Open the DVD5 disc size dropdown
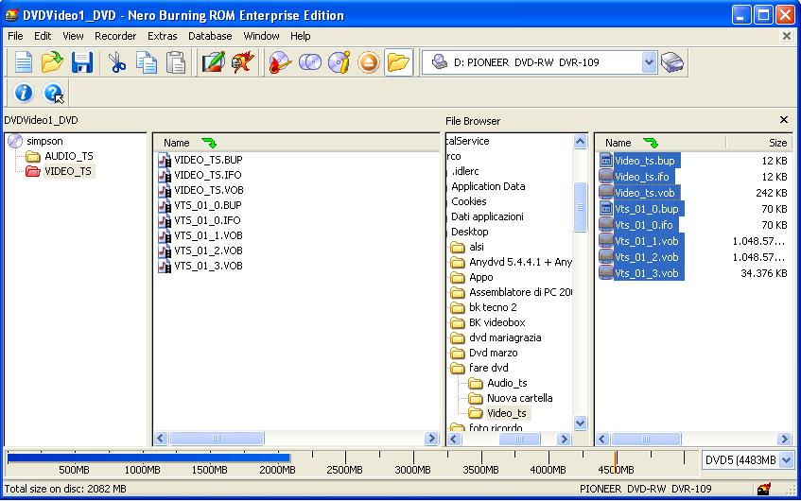Viewport: 801px width, 501px height. click(x=786, y=460)
